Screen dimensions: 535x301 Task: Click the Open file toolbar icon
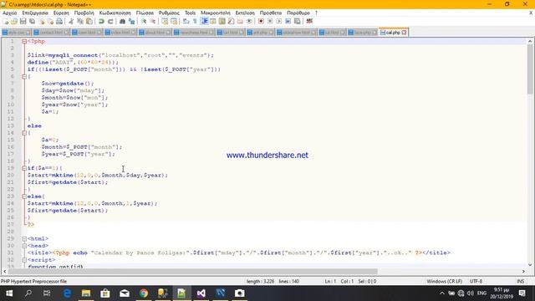click(x=14, y=21)
